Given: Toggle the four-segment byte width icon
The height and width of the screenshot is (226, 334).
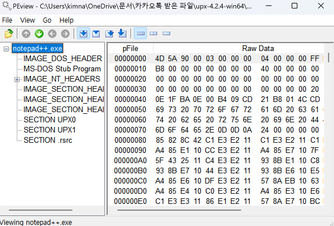Looking at the screenshot, I should click(140, 33).
